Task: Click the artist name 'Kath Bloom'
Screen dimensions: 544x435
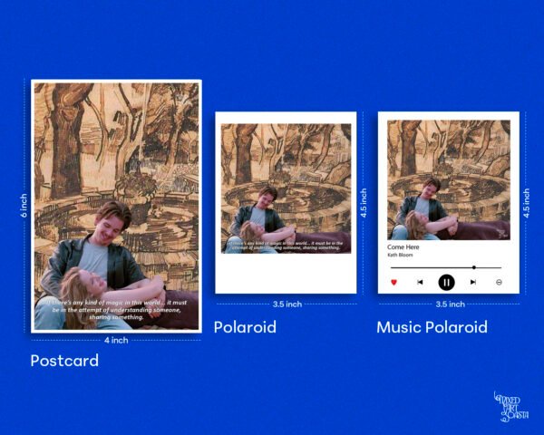Action: [400, 256]
